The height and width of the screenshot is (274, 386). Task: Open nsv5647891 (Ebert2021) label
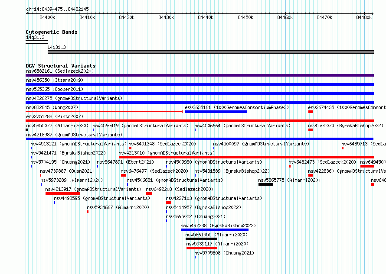pos(125,162)
